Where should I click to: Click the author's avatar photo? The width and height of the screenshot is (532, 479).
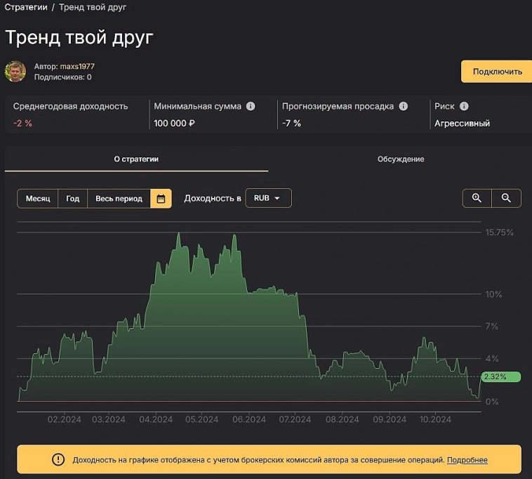point(15,71)
